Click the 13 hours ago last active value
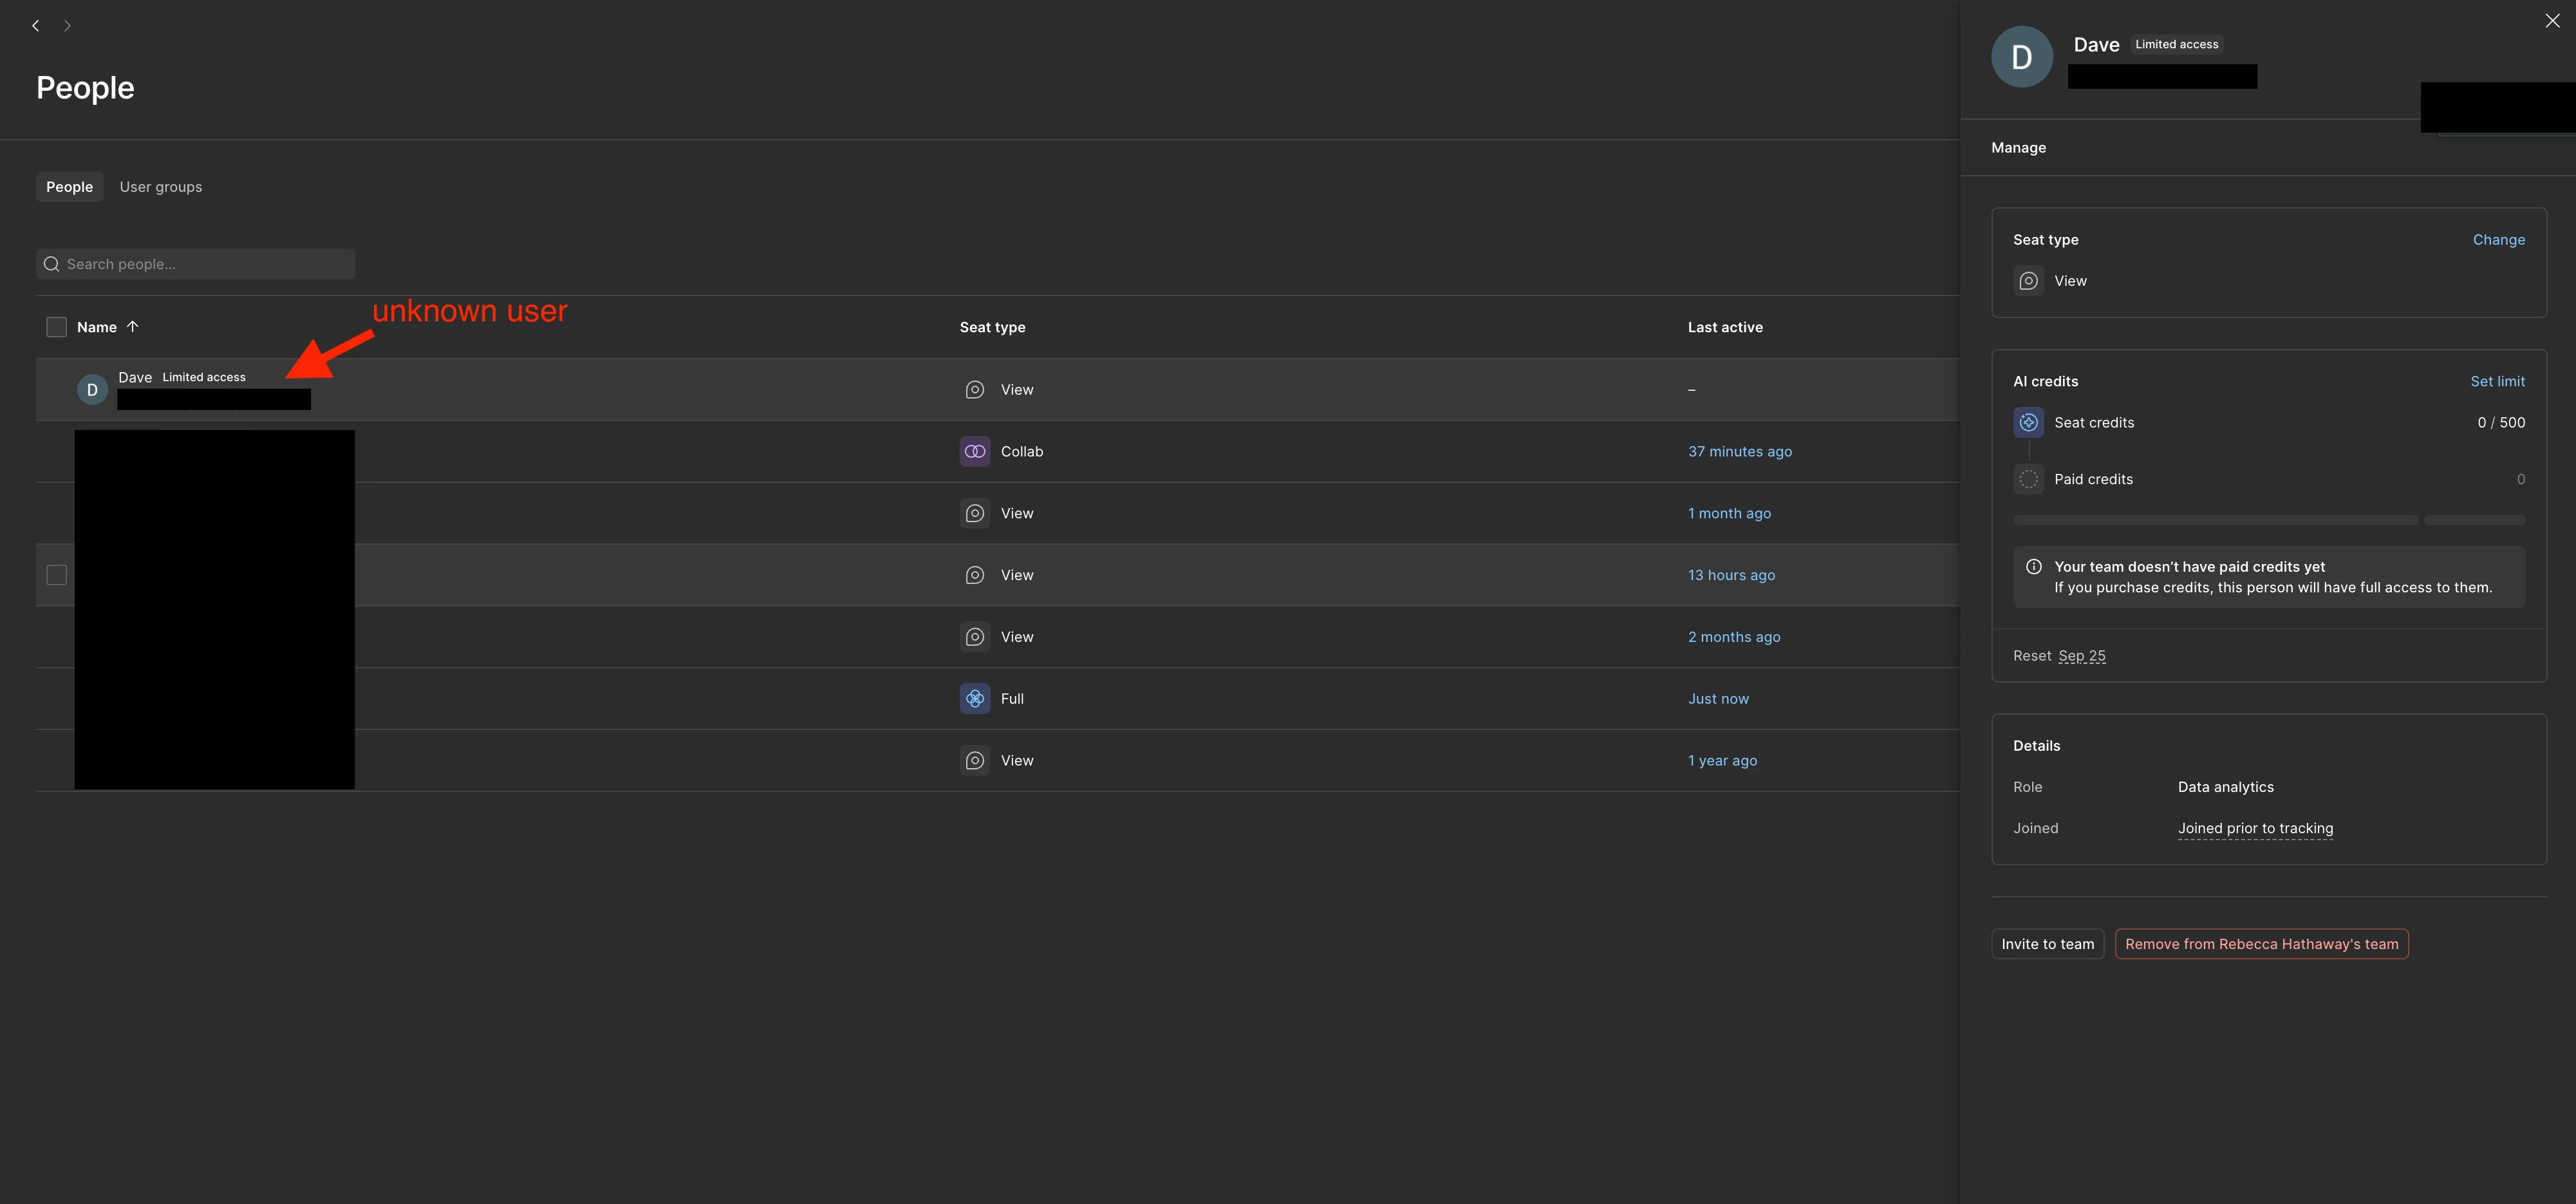2576x1204 pixels. coord(1731,575)
